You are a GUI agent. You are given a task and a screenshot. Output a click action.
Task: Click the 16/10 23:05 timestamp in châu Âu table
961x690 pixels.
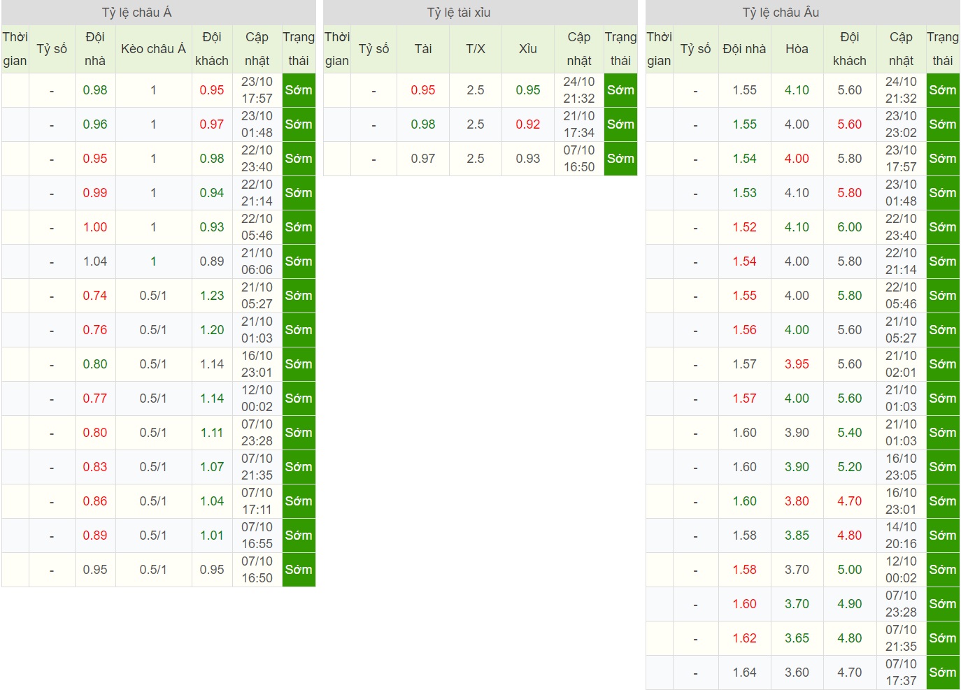(901, 467)
